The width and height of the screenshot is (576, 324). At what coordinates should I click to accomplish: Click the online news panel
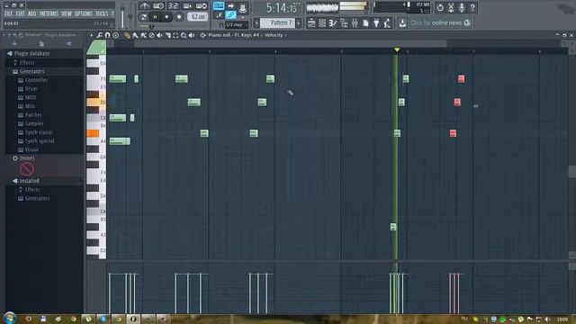pos(440,22)
